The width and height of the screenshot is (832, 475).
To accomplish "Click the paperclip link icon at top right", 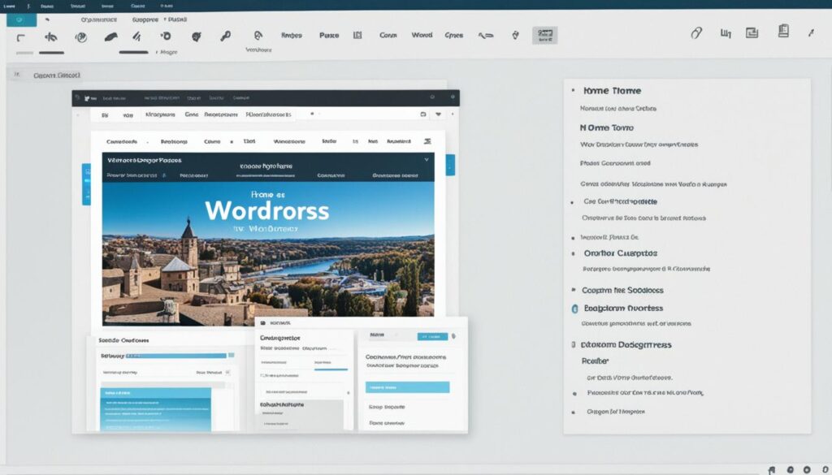I will [696, 32].
